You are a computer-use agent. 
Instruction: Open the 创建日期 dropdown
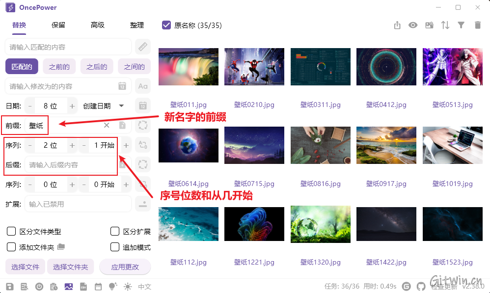[x=104, y=106]
